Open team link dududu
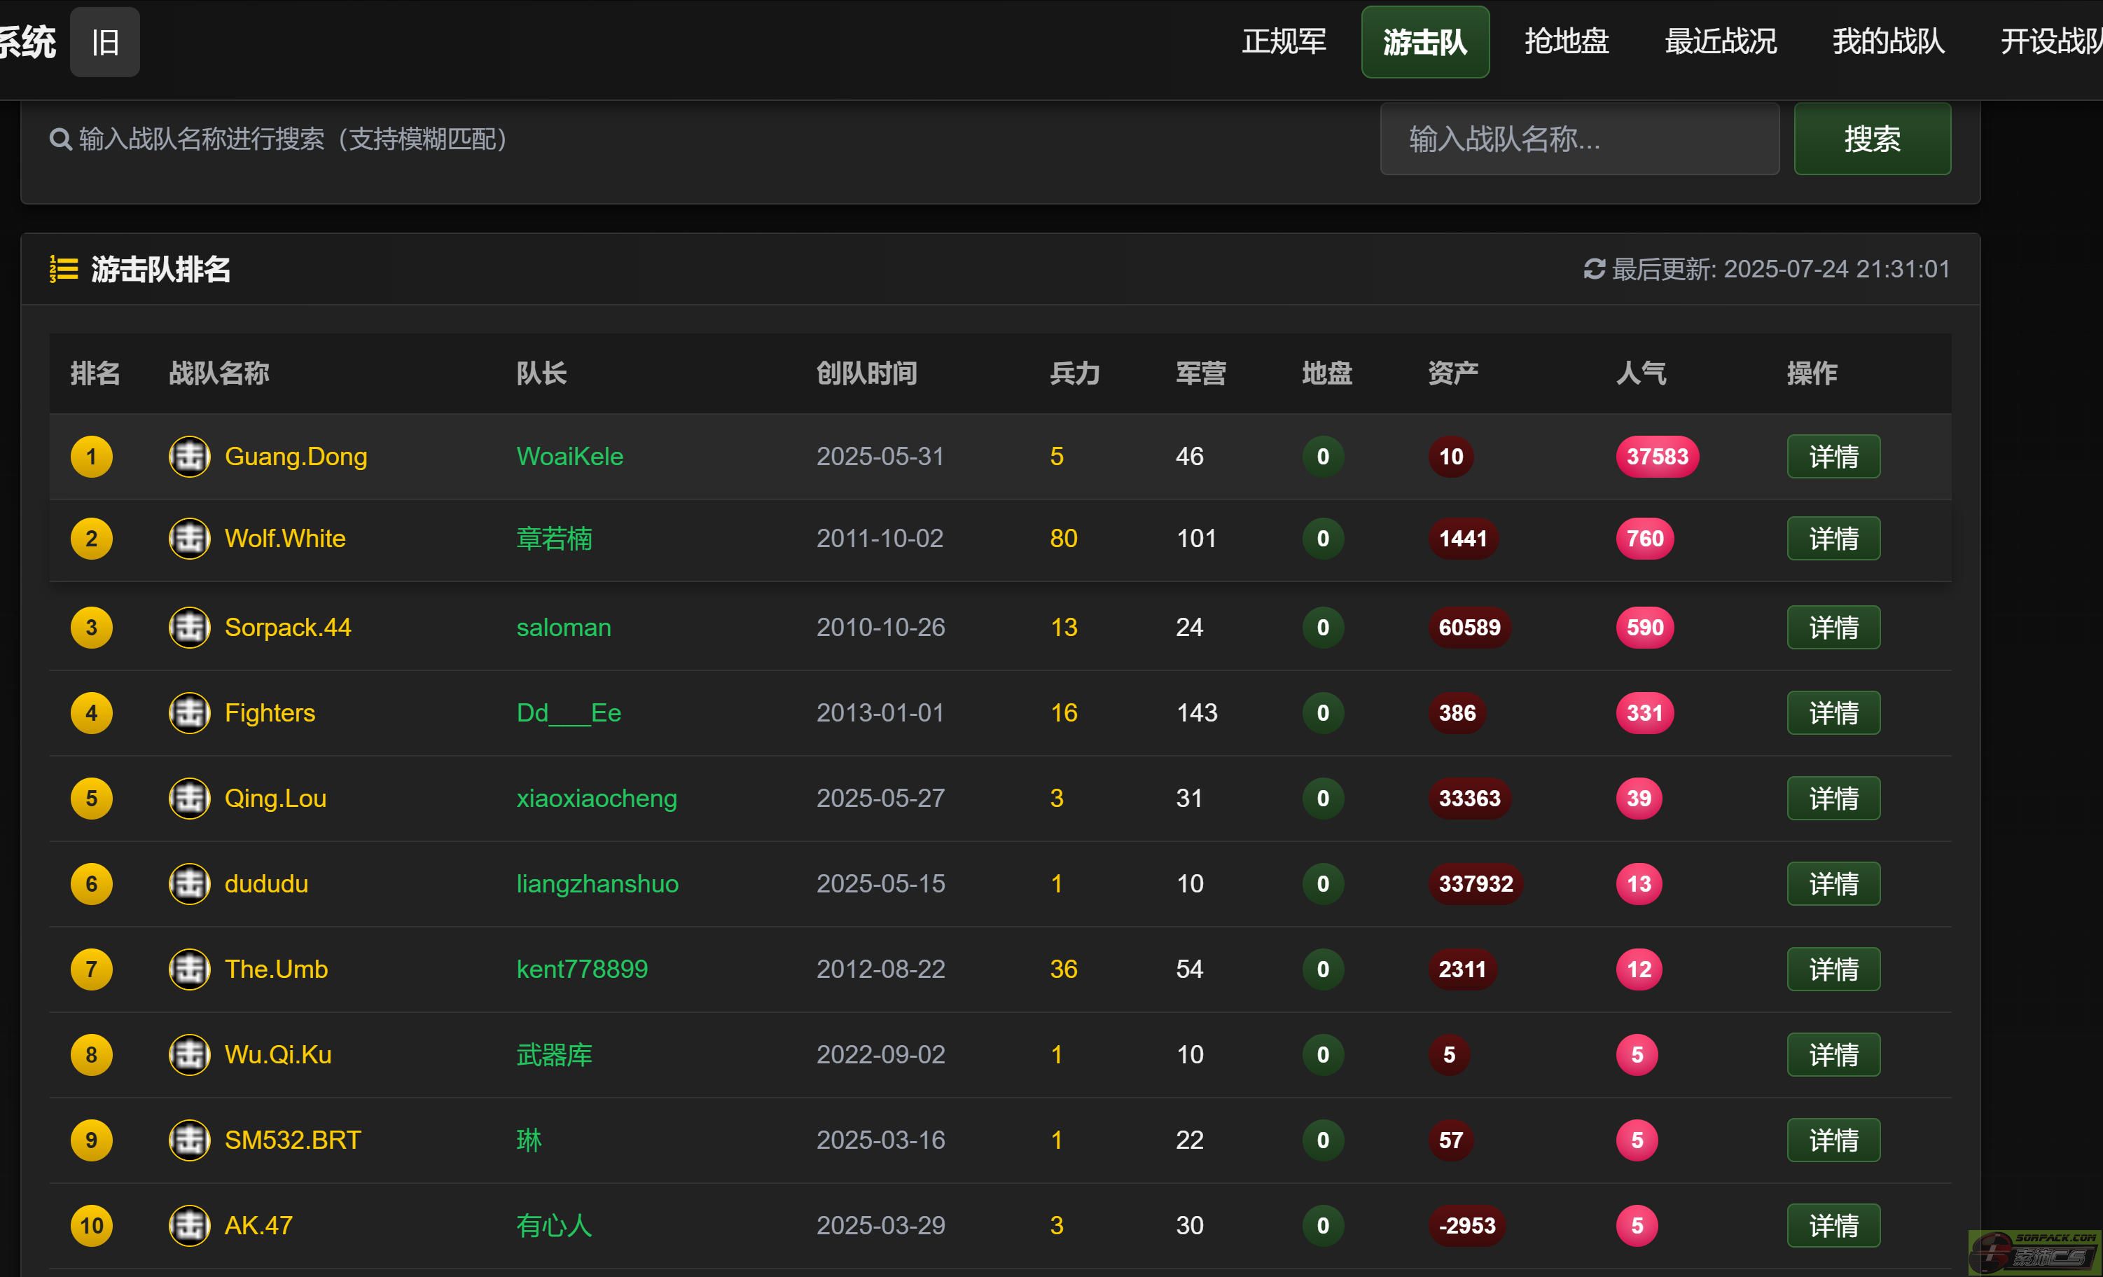 point(266,883)
